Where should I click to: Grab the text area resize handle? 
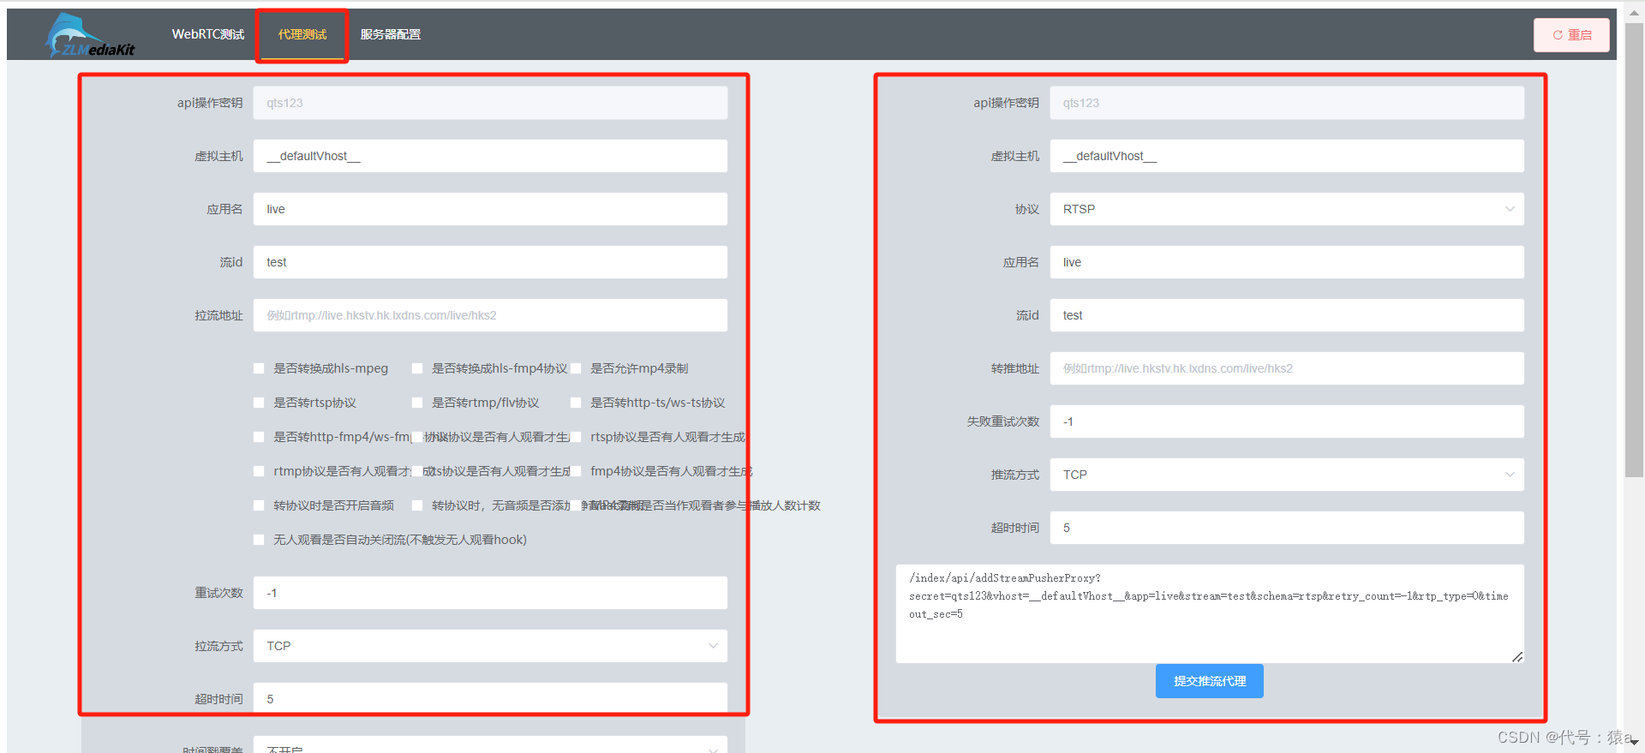1516,656
